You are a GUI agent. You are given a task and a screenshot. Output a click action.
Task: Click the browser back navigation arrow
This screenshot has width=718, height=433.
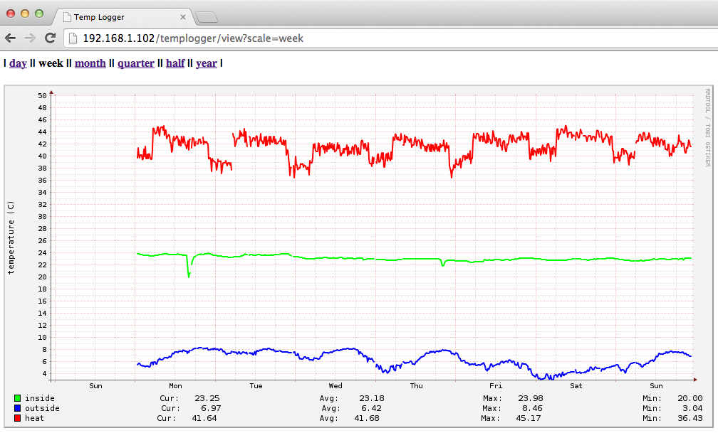pos(10,38)
